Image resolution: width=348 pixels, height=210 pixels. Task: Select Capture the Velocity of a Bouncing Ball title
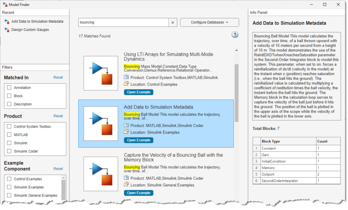coord(173,157)
